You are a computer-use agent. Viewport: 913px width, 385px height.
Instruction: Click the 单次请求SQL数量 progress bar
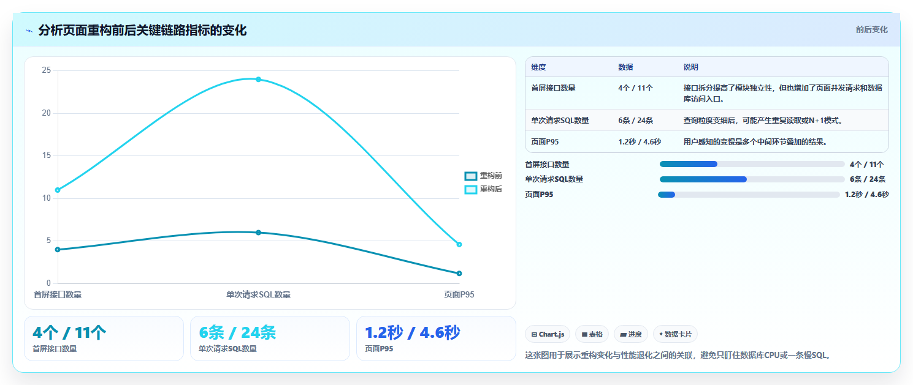click(x=752, y=179)
